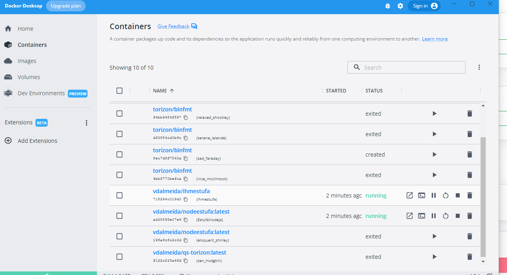Open Dev Environments preview section
The height and width of the screenshot is (275, 507).
point(41,93)
